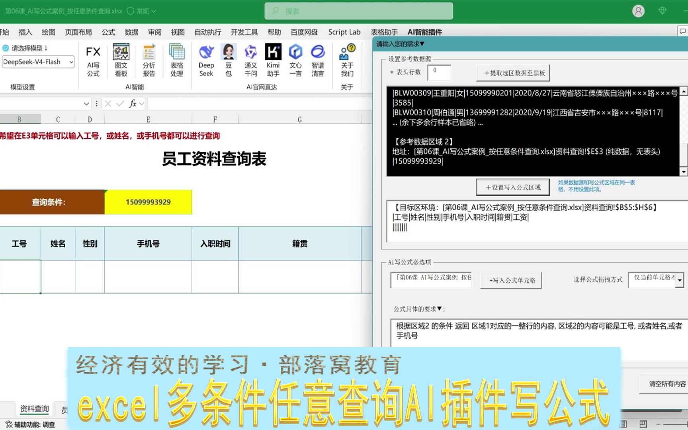Open the 常规 sensitivity dropdown in title bar

[142, 11]
